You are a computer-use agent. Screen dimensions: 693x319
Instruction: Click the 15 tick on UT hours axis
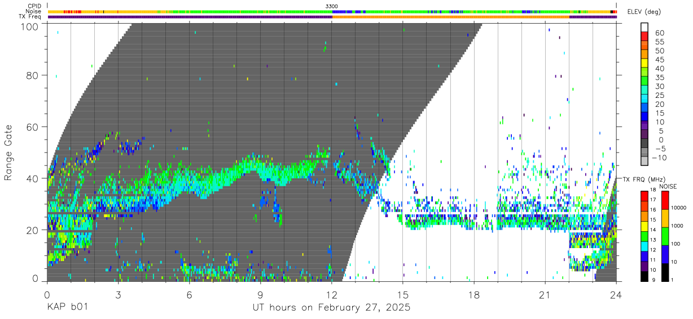point(403,295)
